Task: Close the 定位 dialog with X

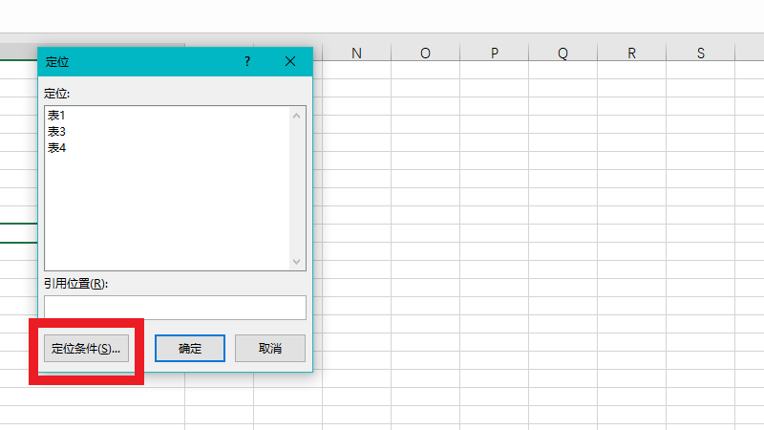Action: (x=291, y=61)
